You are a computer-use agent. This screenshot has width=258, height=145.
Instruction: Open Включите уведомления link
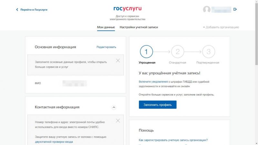pos(153,82)
